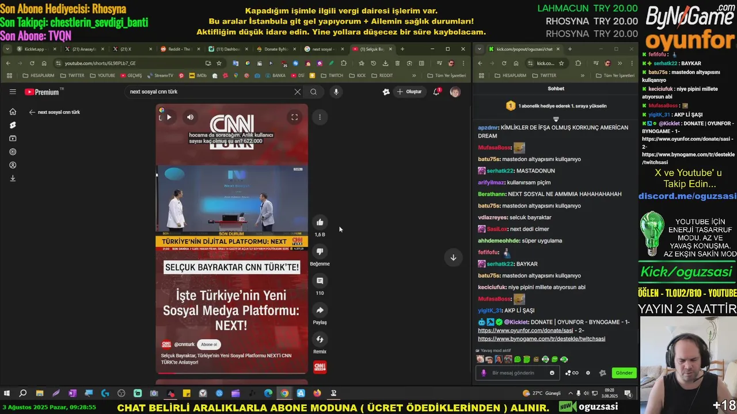This screenshot has height=414, width=737.
Task: Open Windows Start menu
Action: [x=7, y=393]
